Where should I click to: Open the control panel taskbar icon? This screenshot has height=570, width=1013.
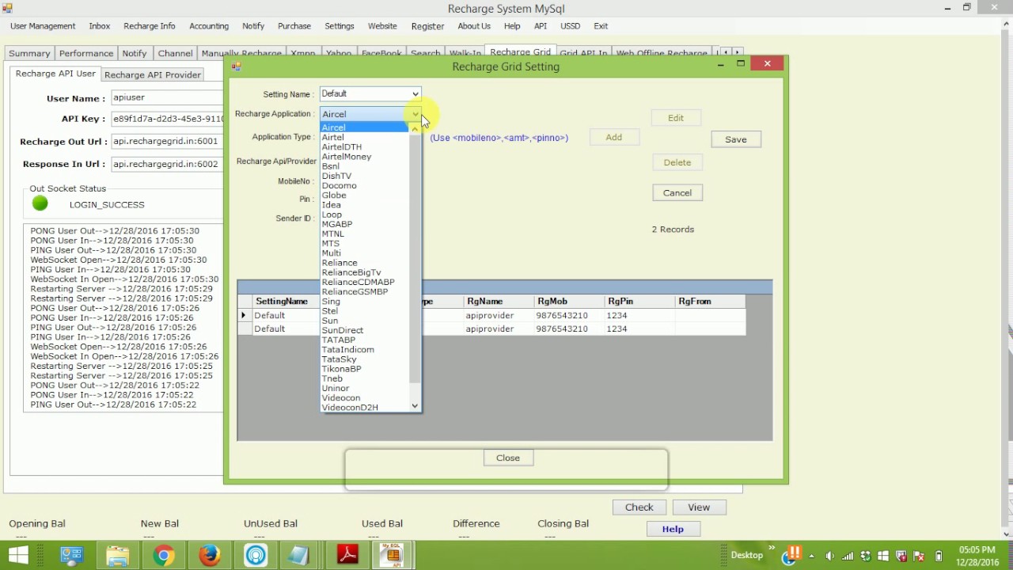(x=72, y=556)
